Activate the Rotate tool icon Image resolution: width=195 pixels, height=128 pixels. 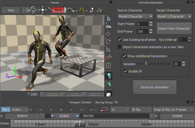coord(108,41)
